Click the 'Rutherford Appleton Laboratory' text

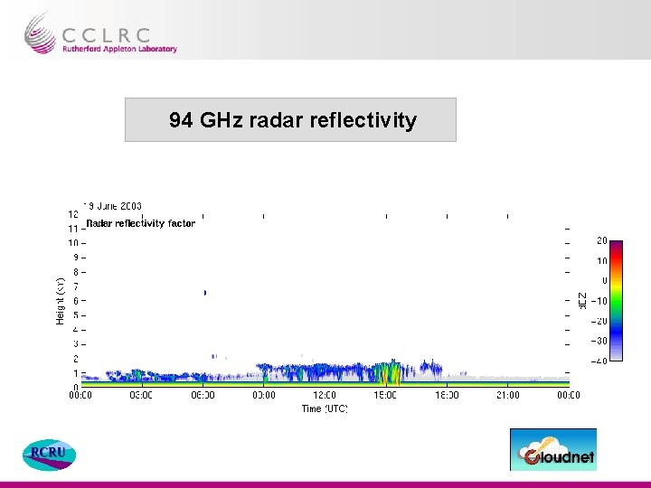[119, 49]
